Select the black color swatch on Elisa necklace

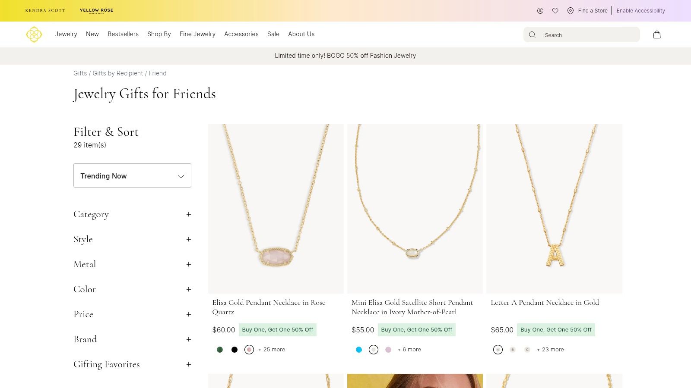(x=235, y=350)
